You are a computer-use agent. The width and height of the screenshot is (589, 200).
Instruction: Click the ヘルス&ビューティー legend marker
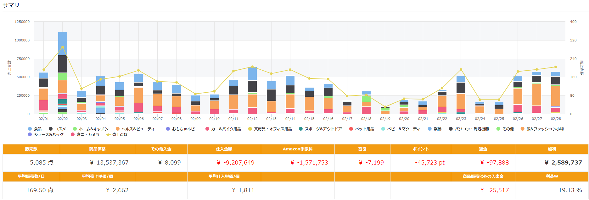point(118,129)
